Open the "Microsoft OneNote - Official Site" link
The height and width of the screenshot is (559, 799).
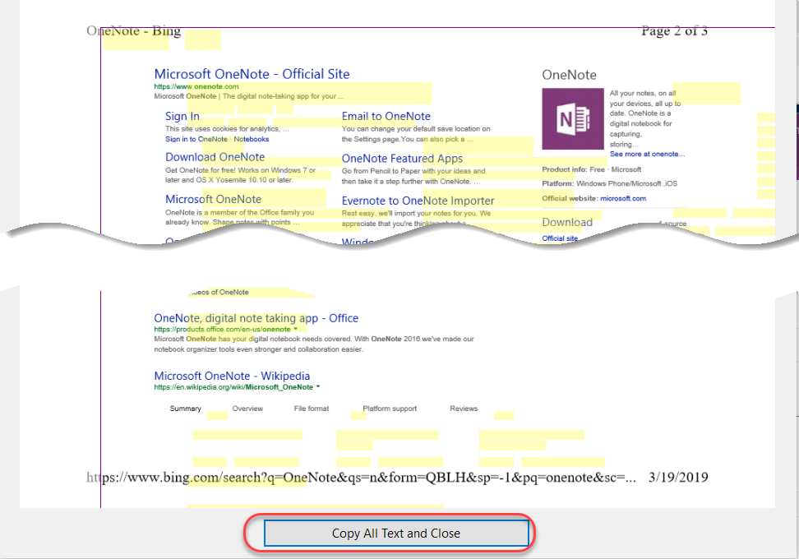(x=251, y=74)
